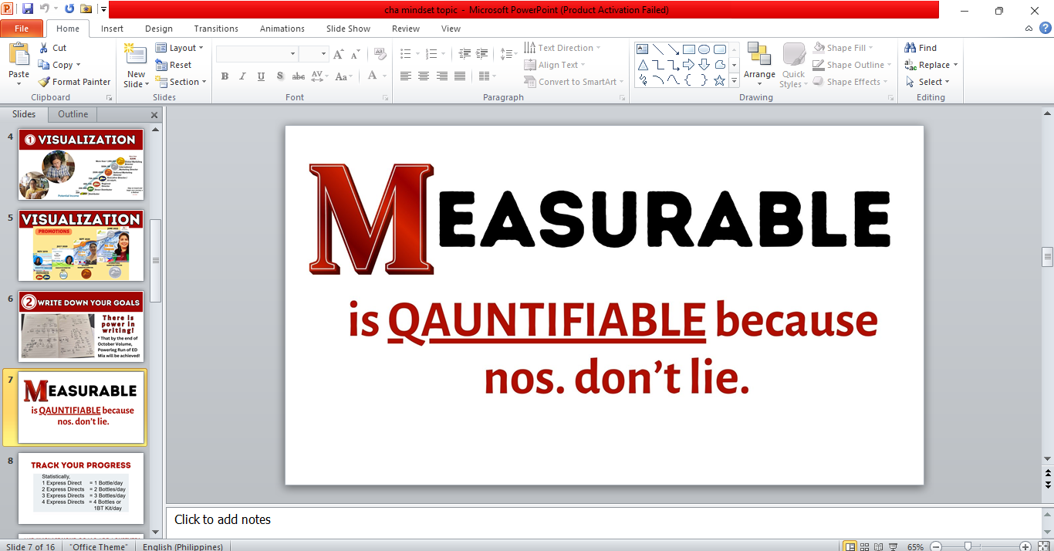Click the 65% zoom level

point(916,546)
